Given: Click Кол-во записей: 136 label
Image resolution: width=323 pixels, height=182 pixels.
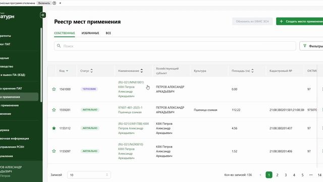Looking at the screenshot, I should 238,175.
